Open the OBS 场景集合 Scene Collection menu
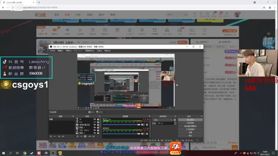This screenshot has height=156, width=278. 90,51
